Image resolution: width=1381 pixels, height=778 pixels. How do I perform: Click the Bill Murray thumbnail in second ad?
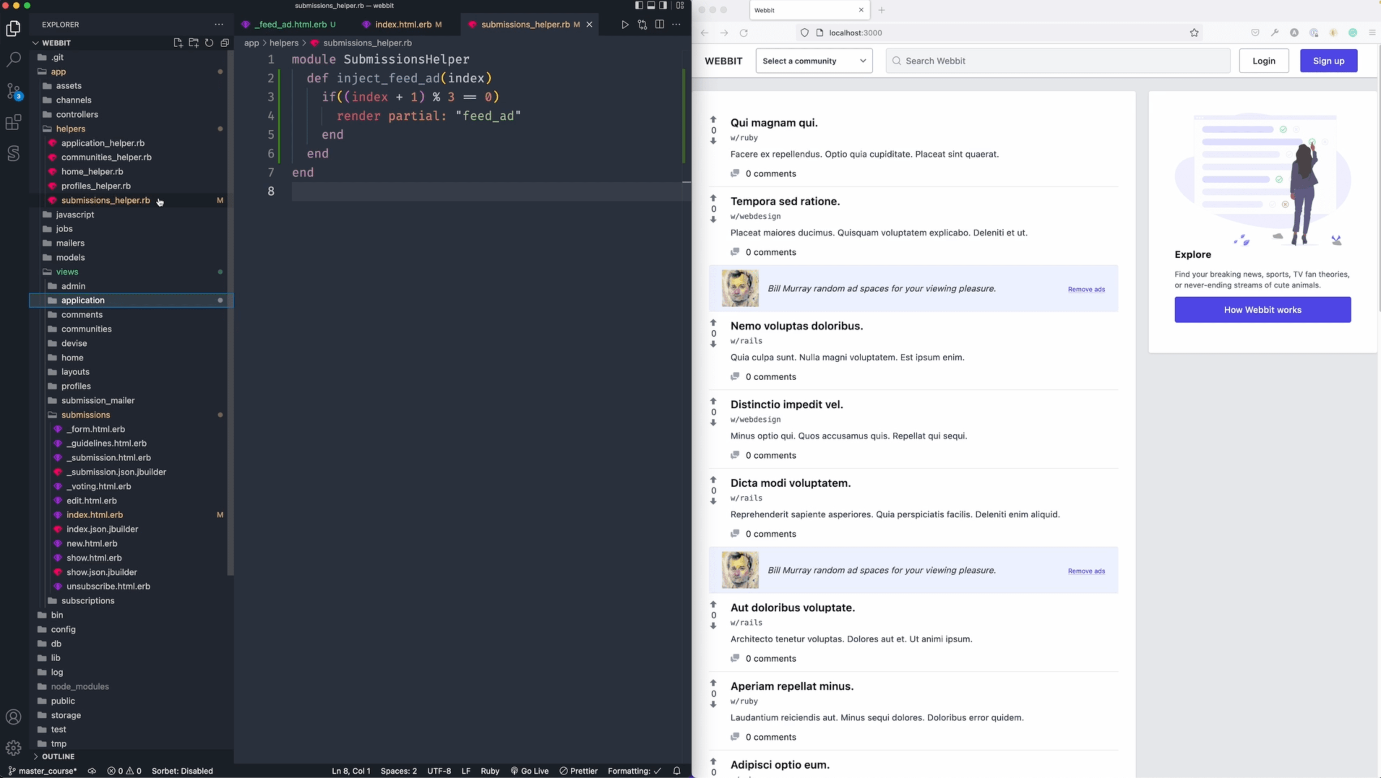tap(740, 570)
